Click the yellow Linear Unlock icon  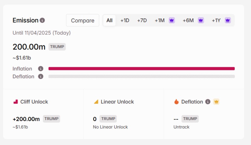(x=96, y=102)
